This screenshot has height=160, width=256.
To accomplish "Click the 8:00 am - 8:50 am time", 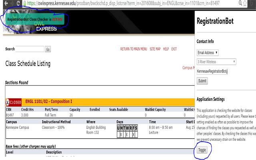I will coord(161,127).
